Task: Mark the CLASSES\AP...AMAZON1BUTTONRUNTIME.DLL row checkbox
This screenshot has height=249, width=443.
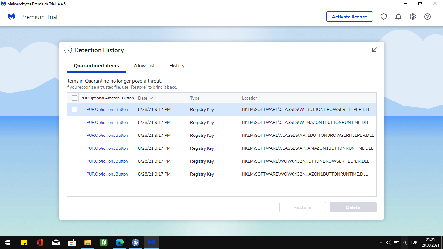Action: coord(74,148)
